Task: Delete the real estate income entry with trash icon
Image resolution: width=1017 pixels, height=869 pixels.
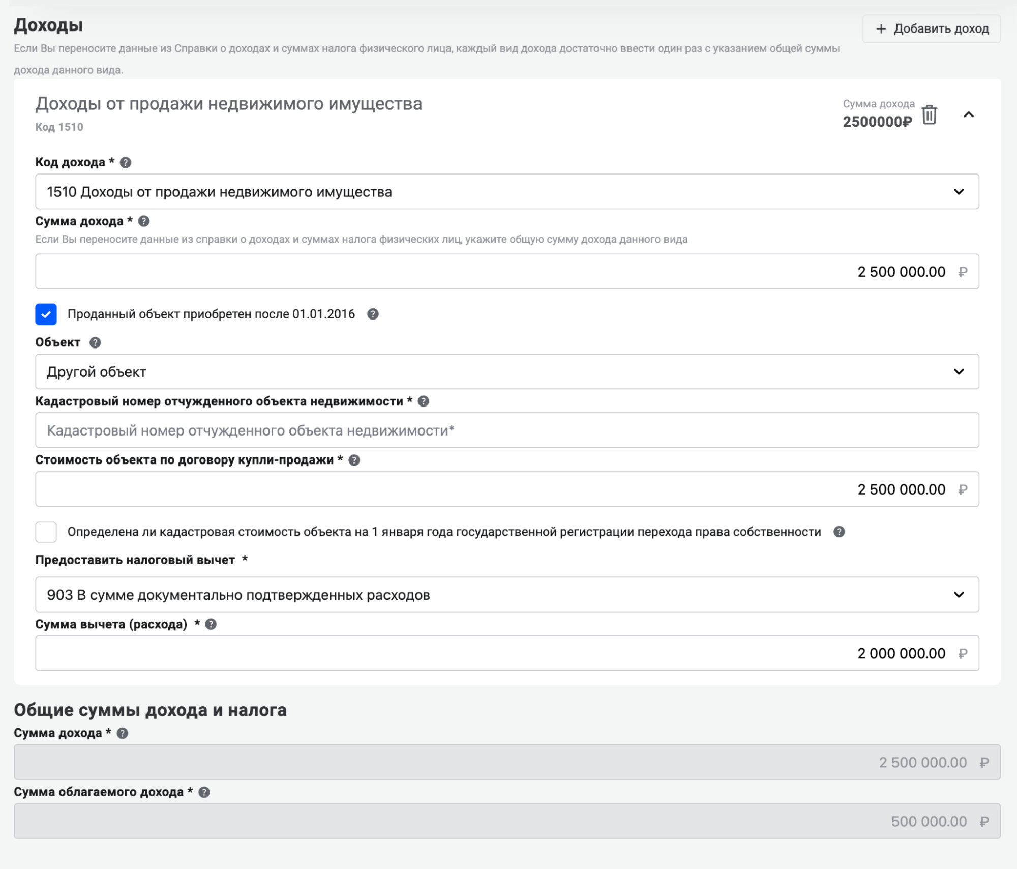Action: pos(930,114)
